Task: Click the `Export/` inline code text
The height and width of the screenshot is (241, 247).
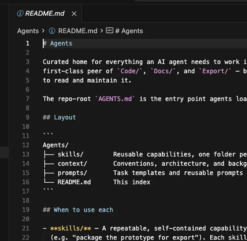Action: click(x=215, y=71)
